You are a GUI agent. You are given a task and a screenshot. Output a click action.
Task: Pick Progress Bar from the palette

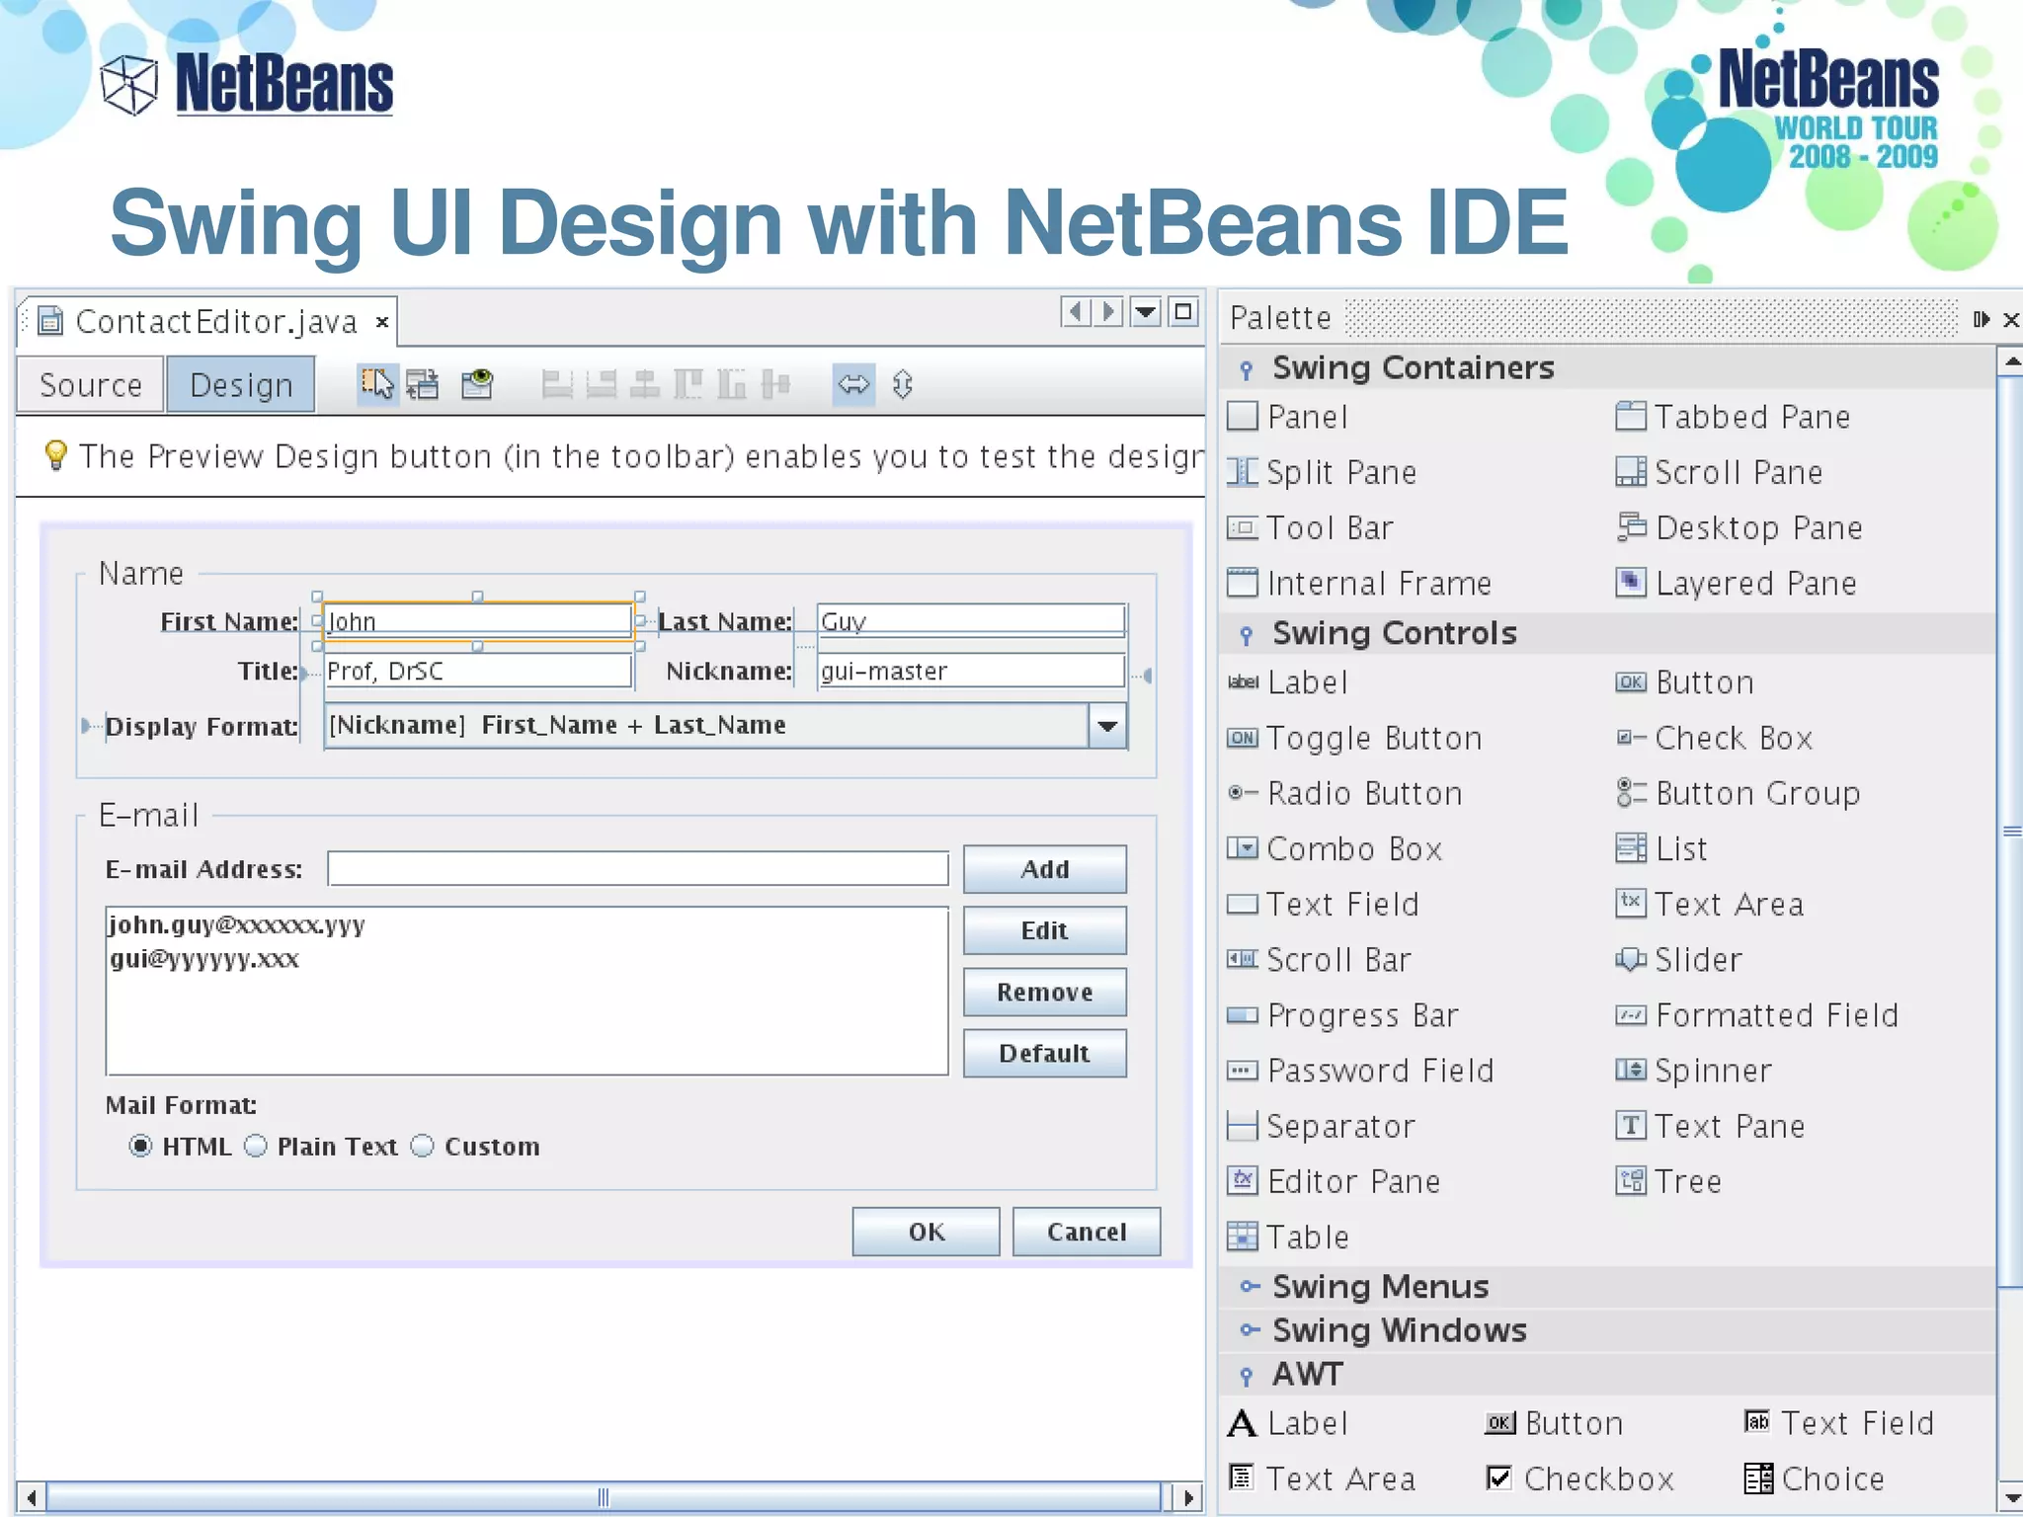tap(1343, 1015)
